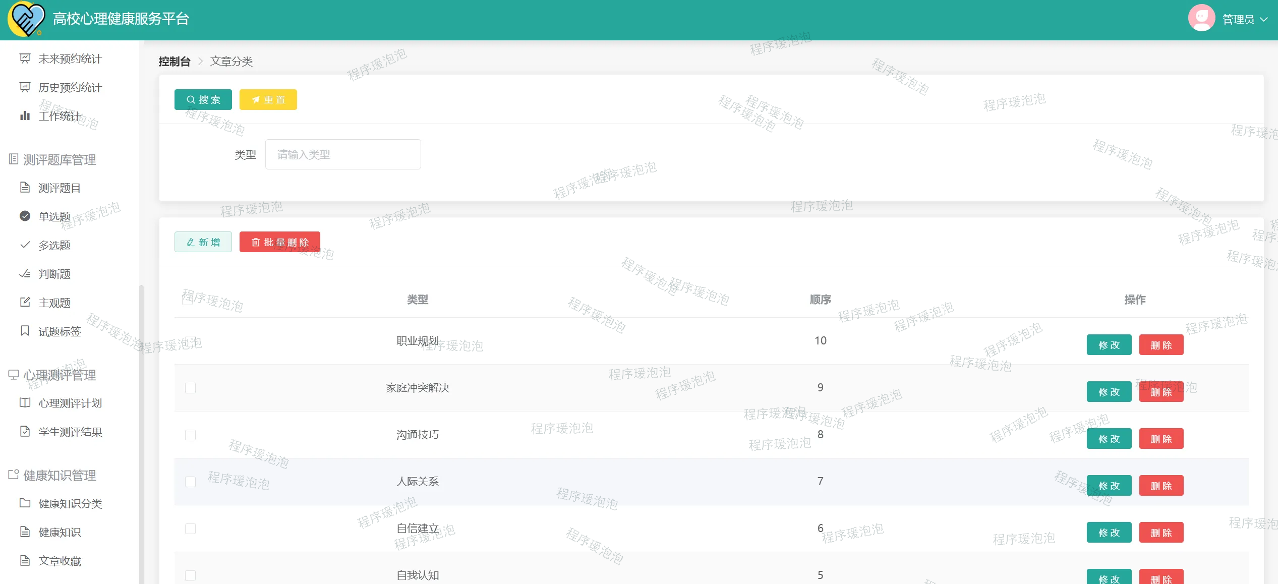Image resolution: width=1278 pixels, height=584 pixels.
Task: Collapse the 测评题库管理 menu section
Action: [60, 160]
